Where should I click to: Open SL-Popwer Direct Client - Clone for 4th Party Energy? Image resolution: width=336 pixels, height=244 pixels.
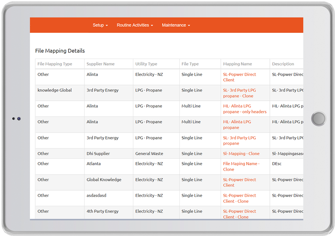pos(239,214)
